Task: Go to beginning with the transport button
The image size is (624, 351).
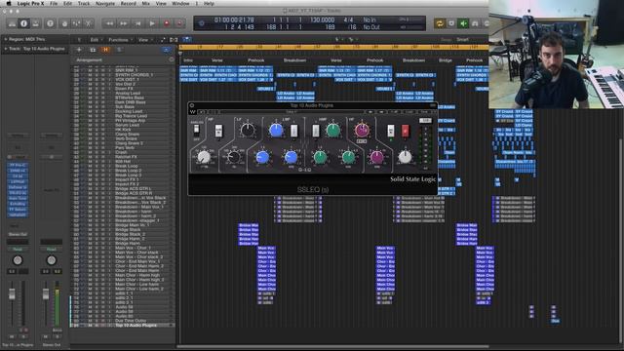Action: click(137, 23)
